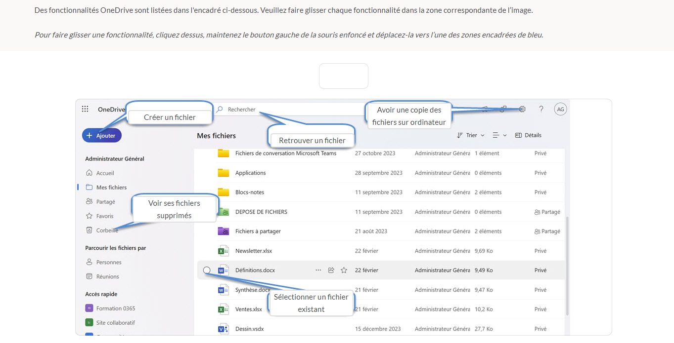Click the date '27 octobre 2023'
674x343 pixels.
(x=375, y=153)
